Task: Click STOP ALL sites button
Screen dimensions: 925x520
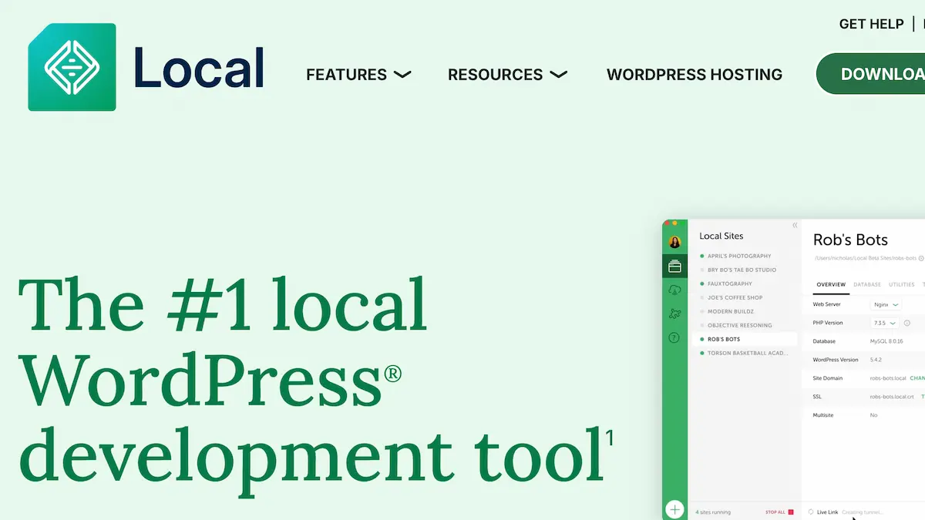Action: (779, 512)
